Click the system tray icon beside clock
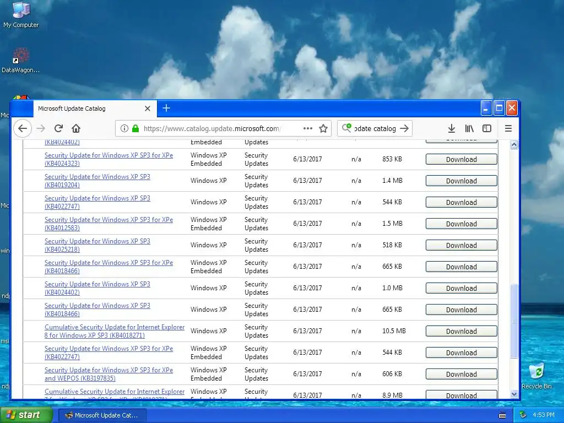This screenshot has width=564, height=423. tap(523, 415)
